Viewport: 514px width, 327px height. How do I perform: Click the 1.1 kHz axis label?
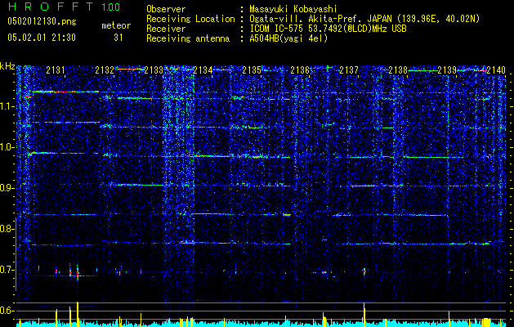pyautogui.click(x=7, y=106)
